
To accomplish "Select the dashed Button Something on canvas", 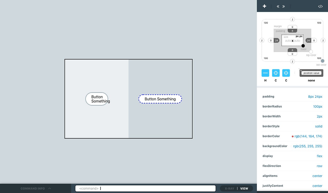I will click(x=160, y=99).
